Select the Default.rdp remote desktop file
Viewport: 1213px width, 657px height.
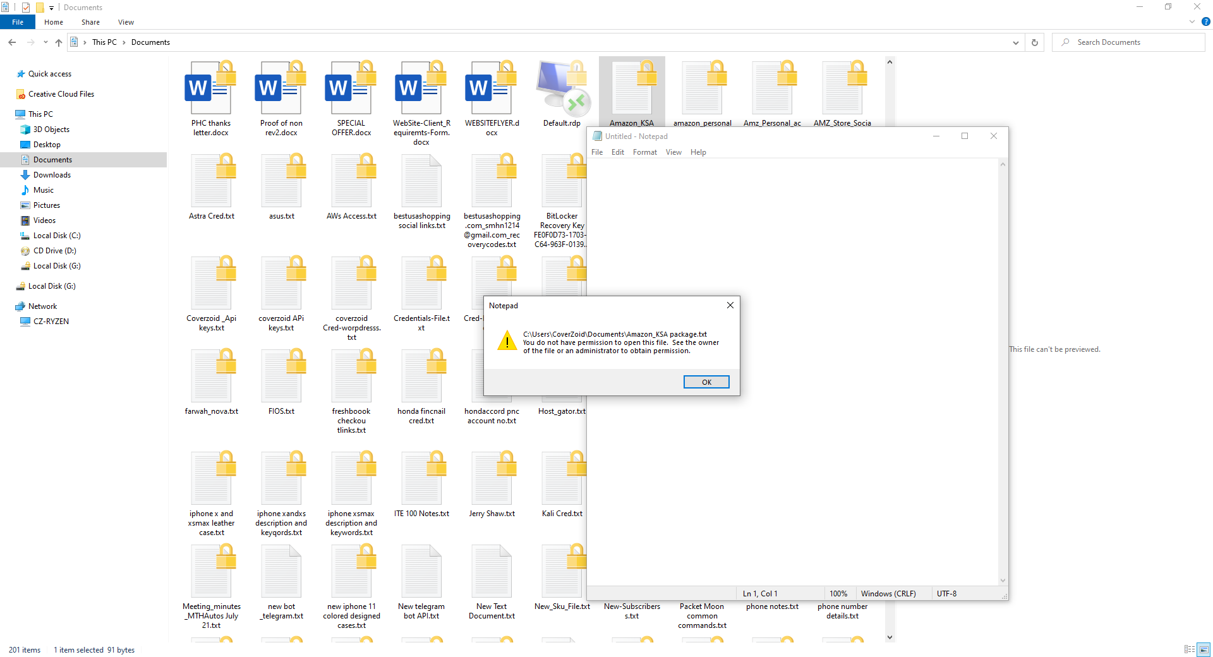pos(562,93)
